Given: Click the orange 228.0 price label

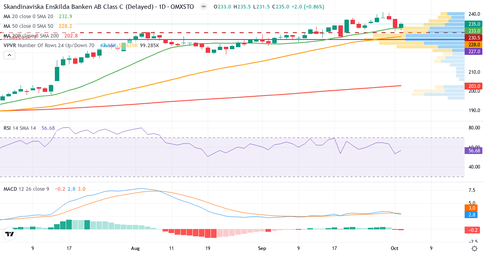Looking at the screenshot, I should tap(474, 45).
